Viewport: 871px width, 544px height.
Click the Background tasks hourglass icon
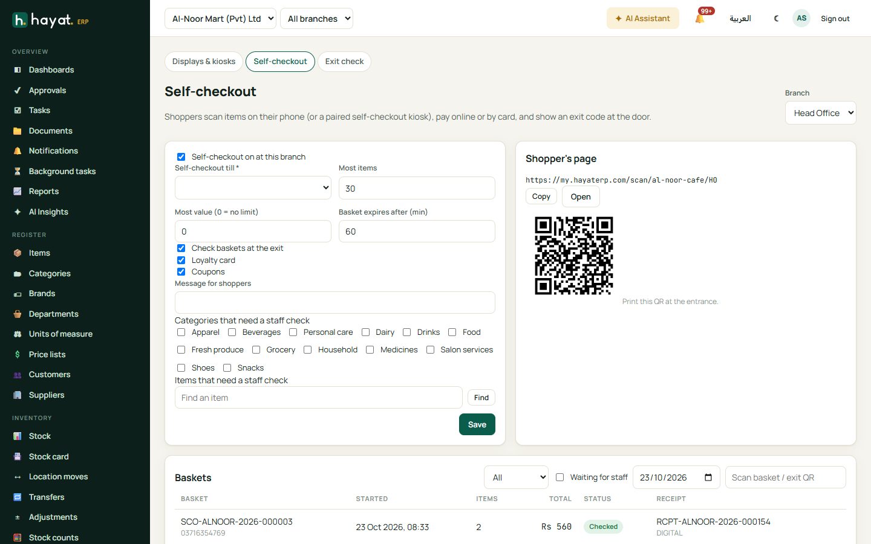18,172
